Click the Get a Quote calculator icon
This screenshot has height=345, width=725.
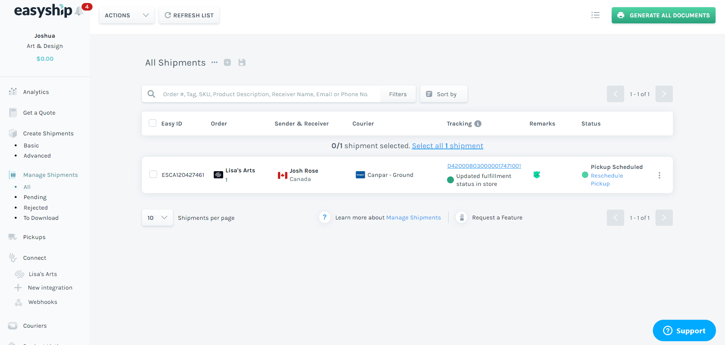(13, 112)
